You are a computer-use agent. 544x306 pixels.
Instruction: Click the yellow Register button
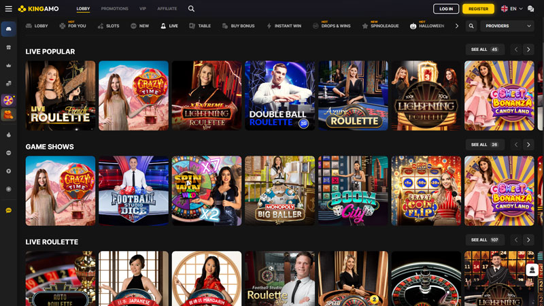click(478, 9)
